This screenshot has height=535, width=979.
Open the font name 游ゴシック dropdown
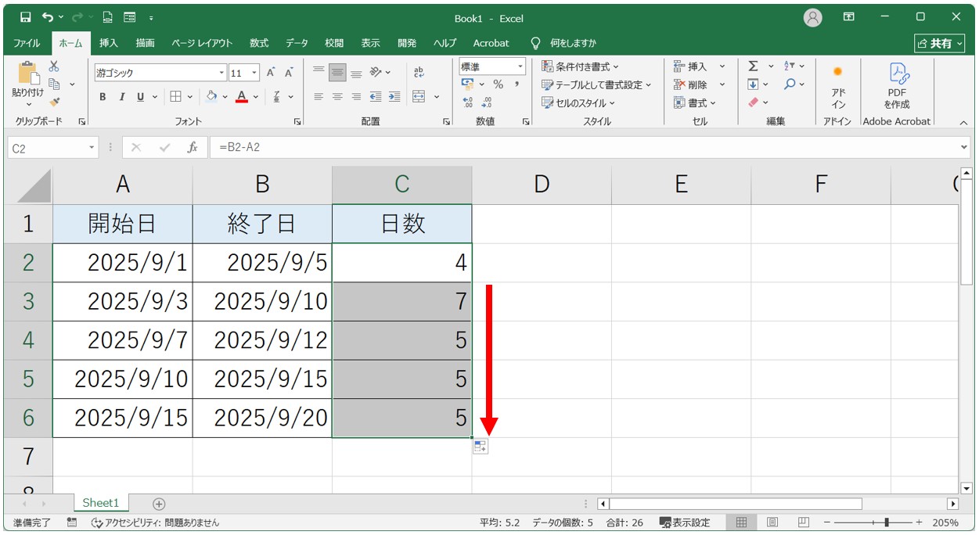point(221,73)
